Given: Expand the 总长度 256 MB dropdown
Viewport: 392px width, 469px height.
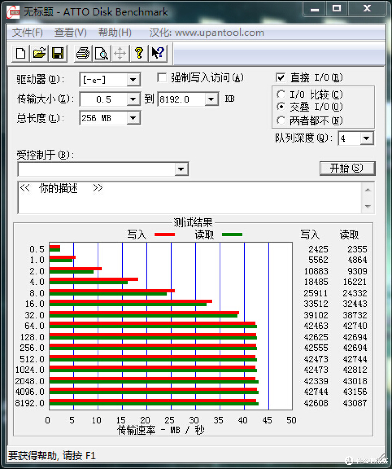Looking at the screenshot, I should [133, 118].
